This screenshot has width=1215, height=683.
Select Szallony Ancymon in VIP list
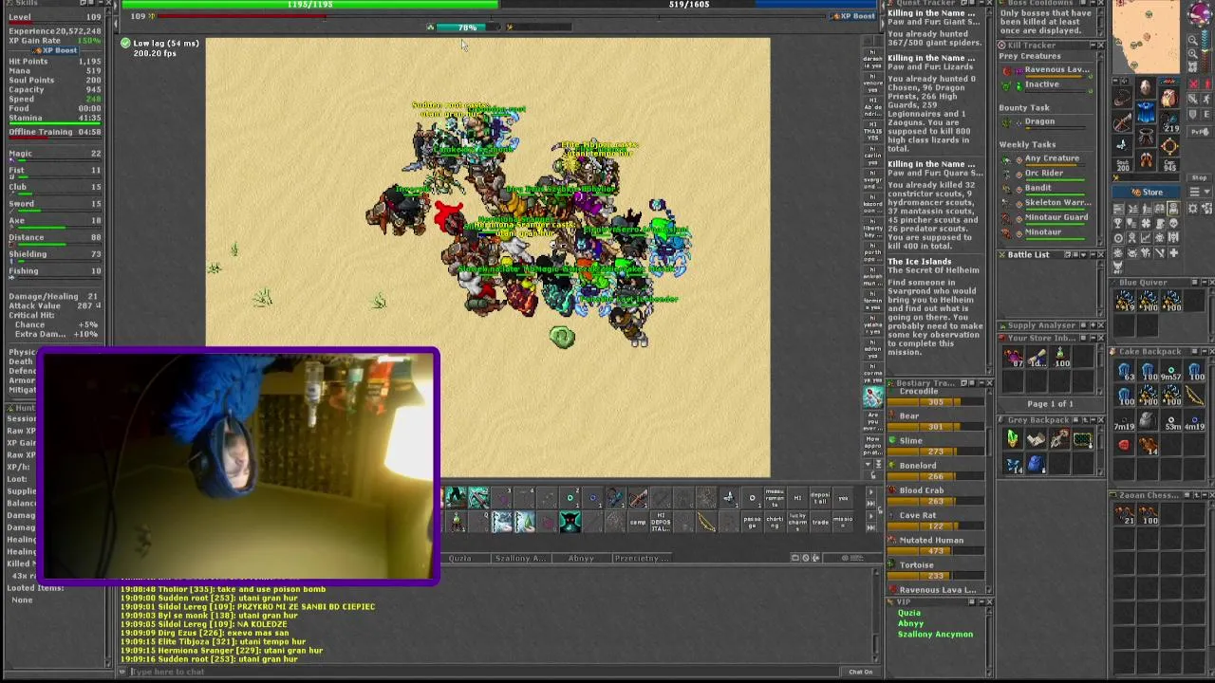(935, 634)
